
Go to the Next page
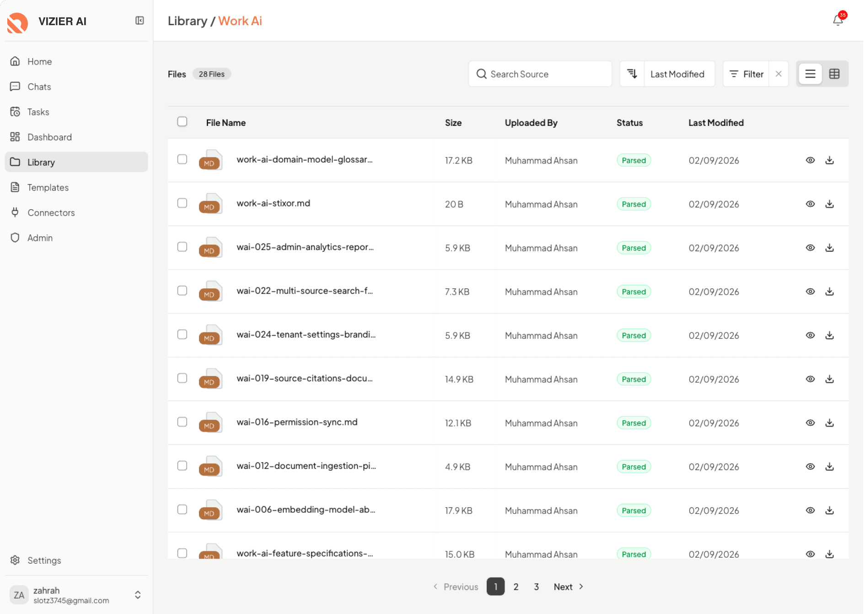tap(568, 587)
